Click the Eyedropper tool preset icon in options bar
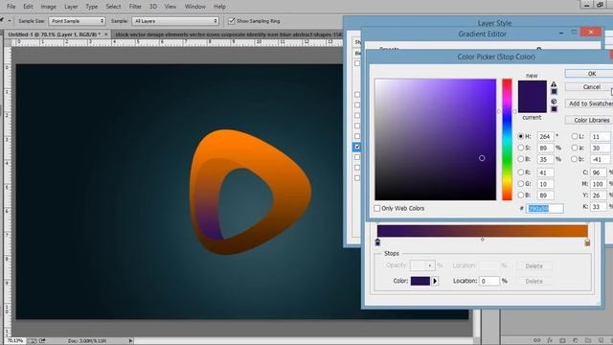The height and width of the screenshot is (345, 613). click(2, 20)
